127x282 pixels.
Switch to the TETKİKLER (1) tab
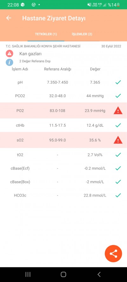click(46, 34)
